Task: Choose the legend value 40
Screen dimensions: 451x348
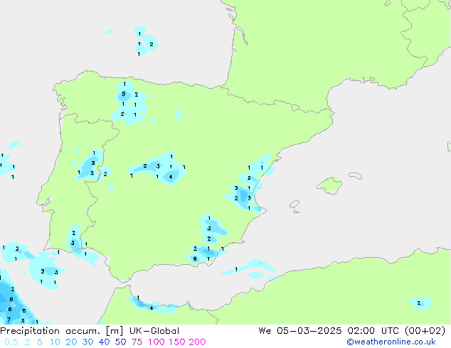Action: [104, 342]
